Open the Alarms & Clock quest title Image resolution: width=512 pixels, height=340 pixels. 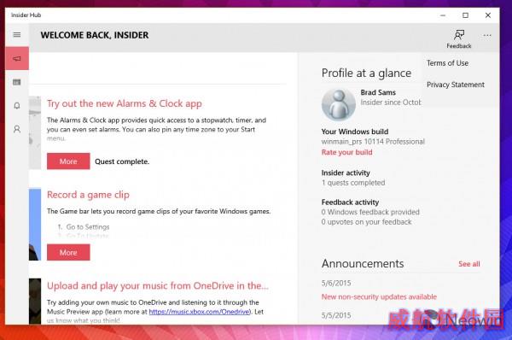click(125, 103)
